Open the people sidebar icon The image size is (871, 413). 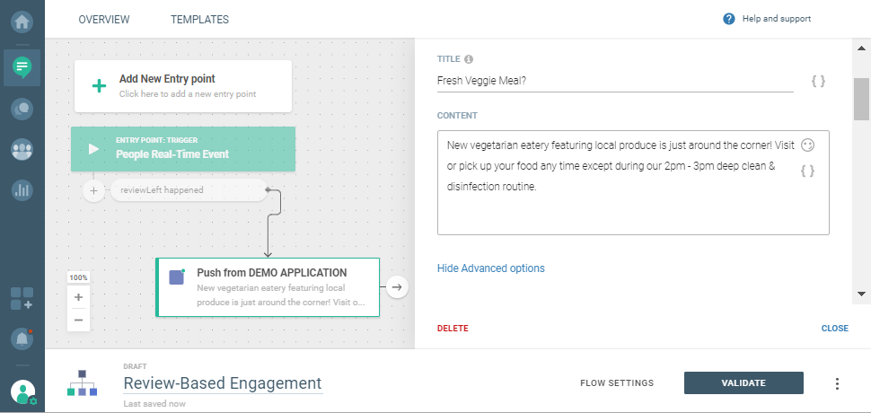(22, 150)
